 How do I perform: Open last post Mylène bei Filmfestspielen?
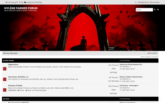point(131,65)
